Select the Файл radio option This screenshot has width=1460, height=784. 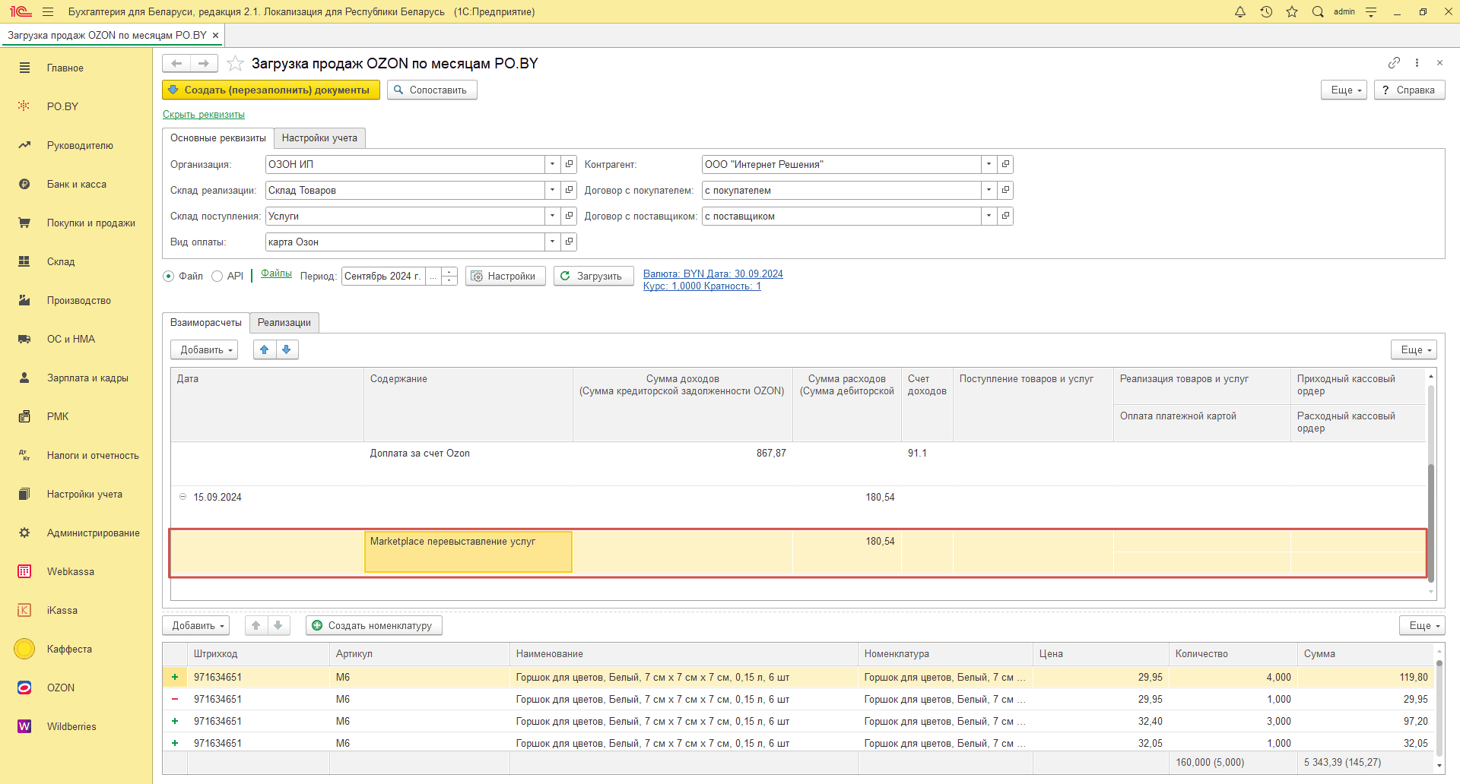point(169,276)
